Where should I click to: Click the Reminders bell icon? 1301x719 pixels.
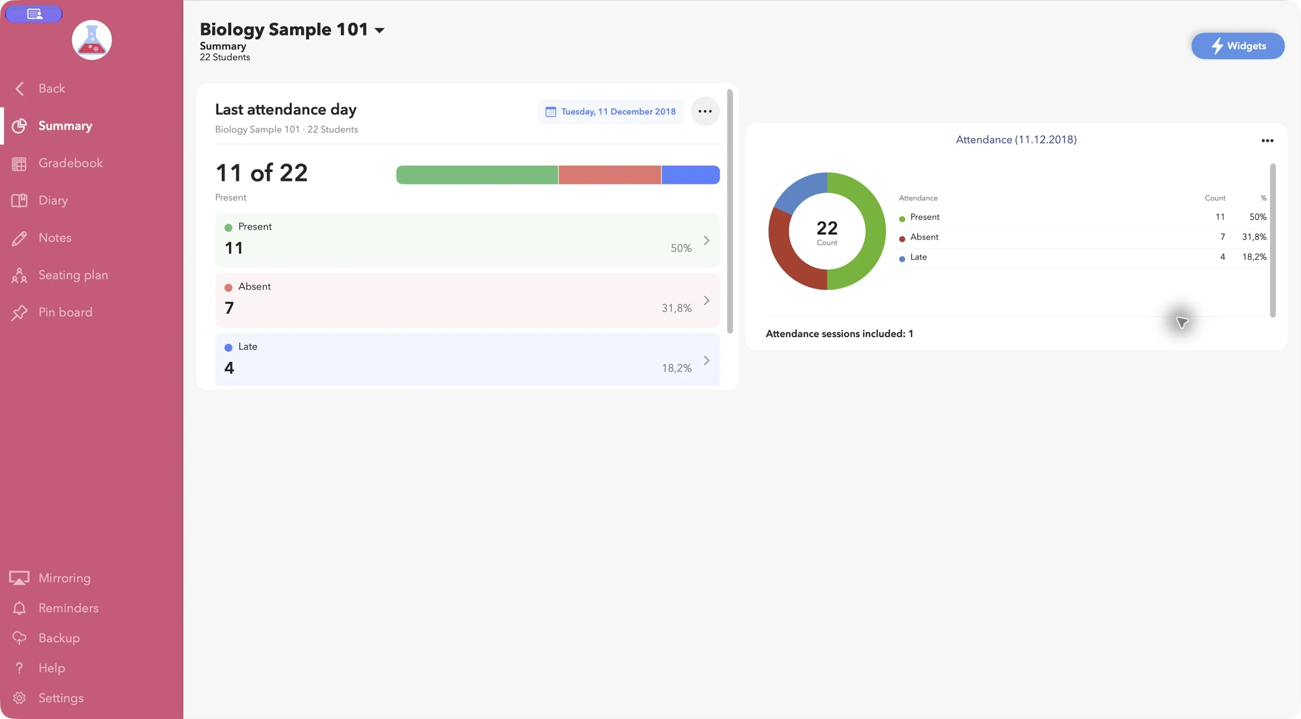pos(20,608)
